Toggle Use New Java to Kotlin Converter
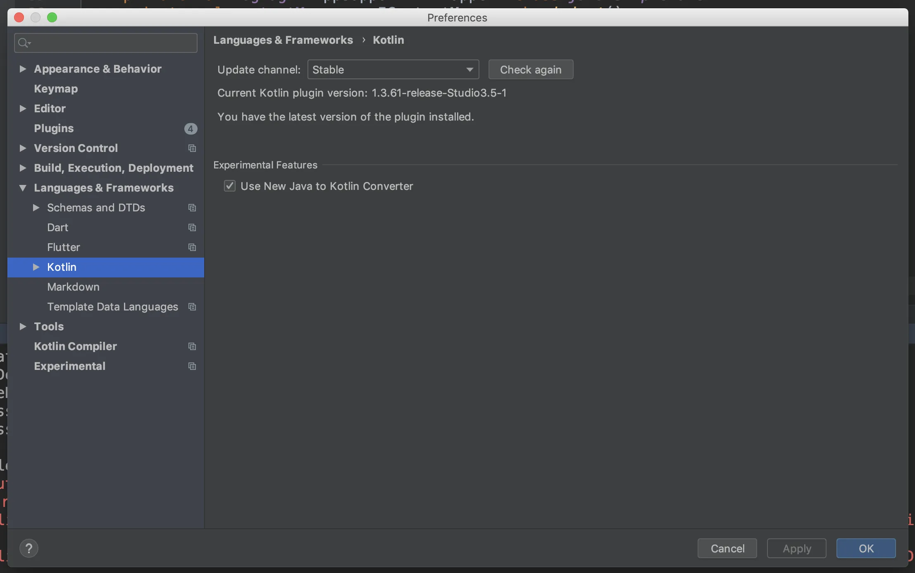The width and height of the screenshot is (915, 573). [x=230, y=186]
